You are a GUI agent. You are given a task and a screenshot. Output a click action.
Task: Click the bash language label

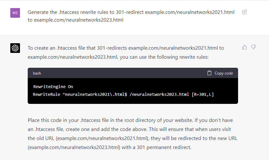click(x=37, y=73)
